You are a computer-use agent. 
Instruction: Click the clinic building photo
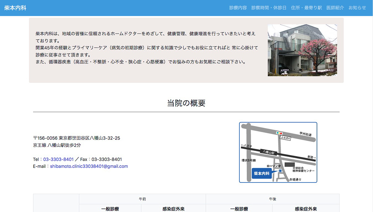click(x=302, y=50)
